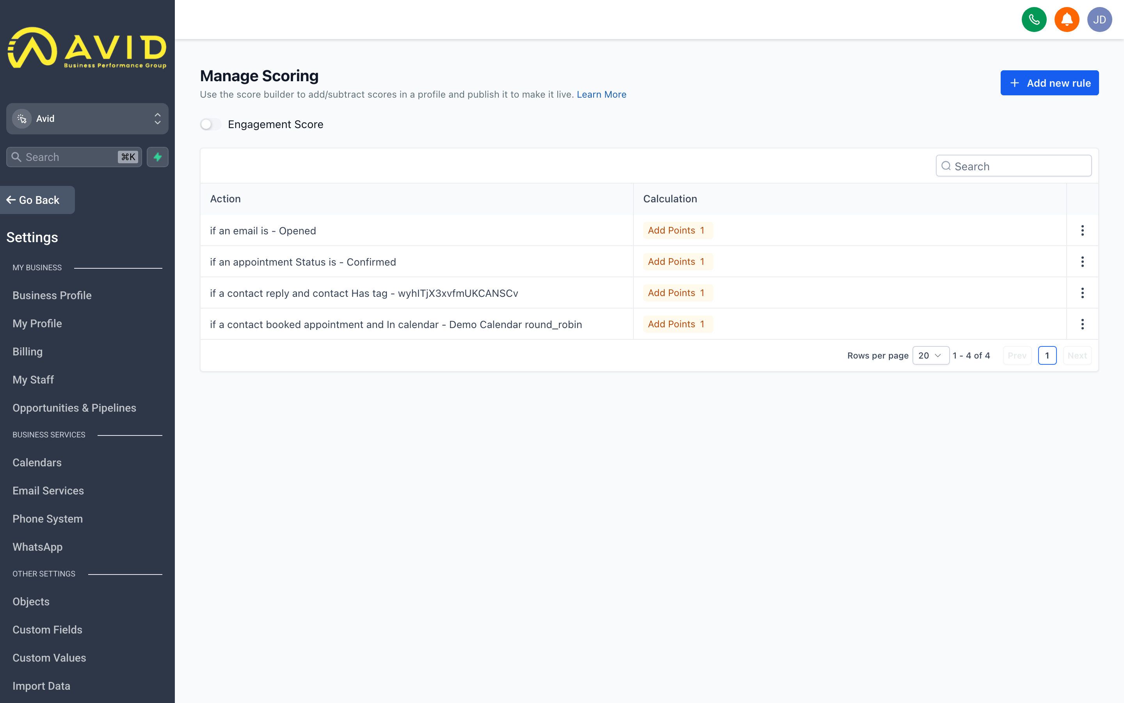Image resolution: width=1124 pixels, height=703 pixels.
Task: Open options menu for appointment Confirmed rule
Action: click(1082, 262)
